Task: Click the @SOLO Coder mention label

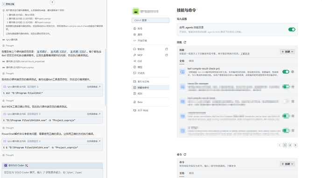Action: tap(16, 165)
